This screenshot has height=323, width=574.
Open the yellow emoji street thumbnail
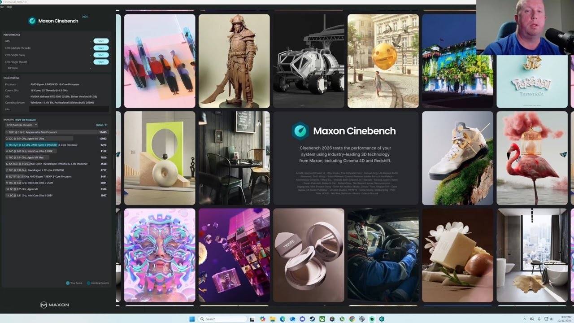[383, 61]
